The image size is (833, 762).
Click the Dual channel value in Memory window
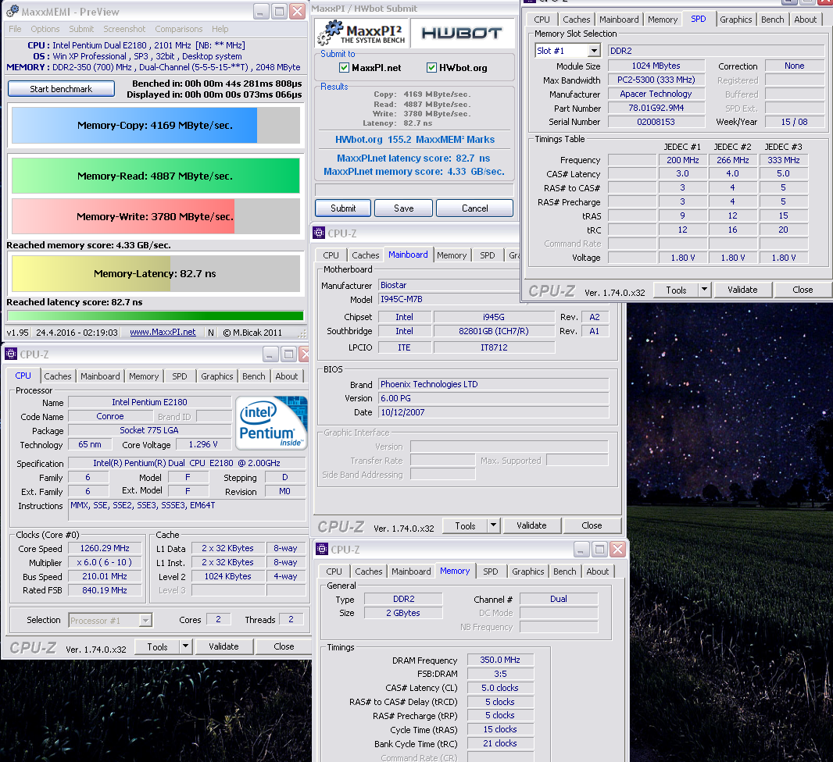click(559, 599)
